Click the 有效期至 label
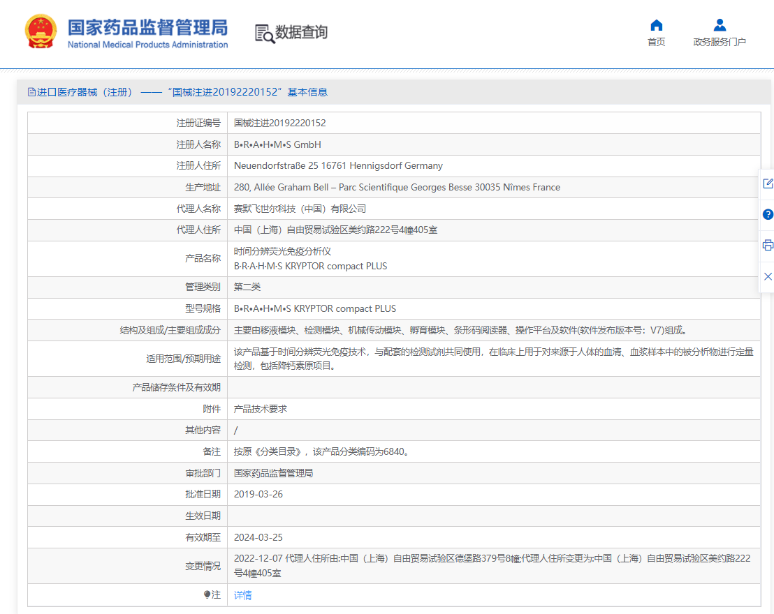Viewport: 774px width, 614px height. pyautogui.click(x=203, y=537)
